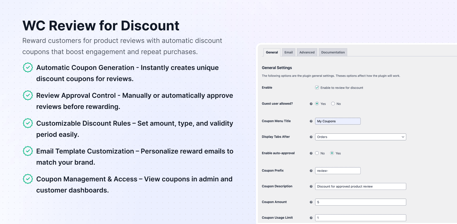
Task: Click help icon beside Coupon Usage Limit
Action: pyautogui.click(x=311, y=218)
